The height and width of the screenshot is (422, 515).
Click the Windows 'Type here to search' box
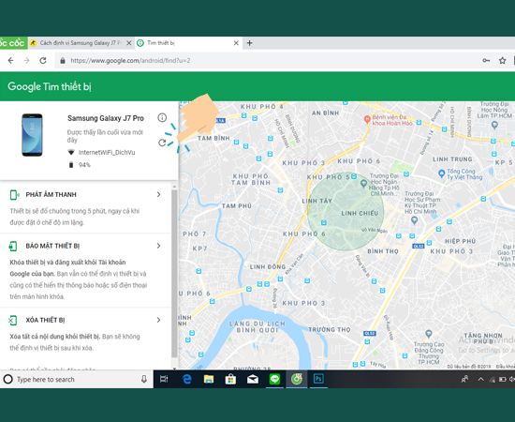[x=76, y=379]
